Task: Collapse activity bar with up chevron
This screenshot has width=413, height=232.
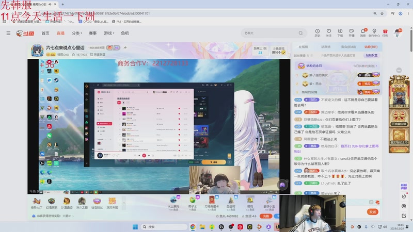Action: pyautogui.click(x=124, y=203)
